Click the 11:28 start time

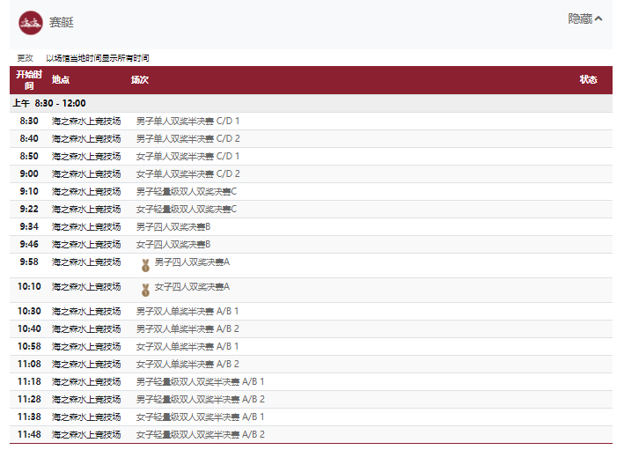coord(29,399)
